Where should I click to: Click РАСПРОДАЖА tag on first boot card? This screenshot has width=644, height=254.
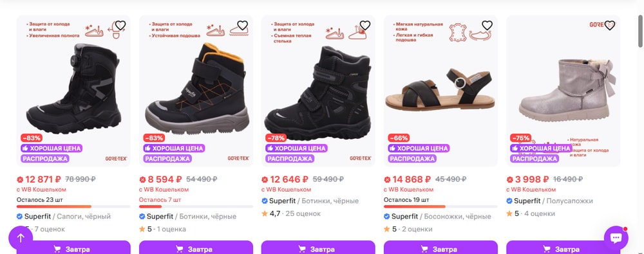coord(45,159)
